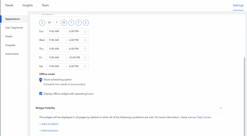Edit the Sun end time 6:00 PM
The image size is (247, 136).
click(x=74, y=31)
